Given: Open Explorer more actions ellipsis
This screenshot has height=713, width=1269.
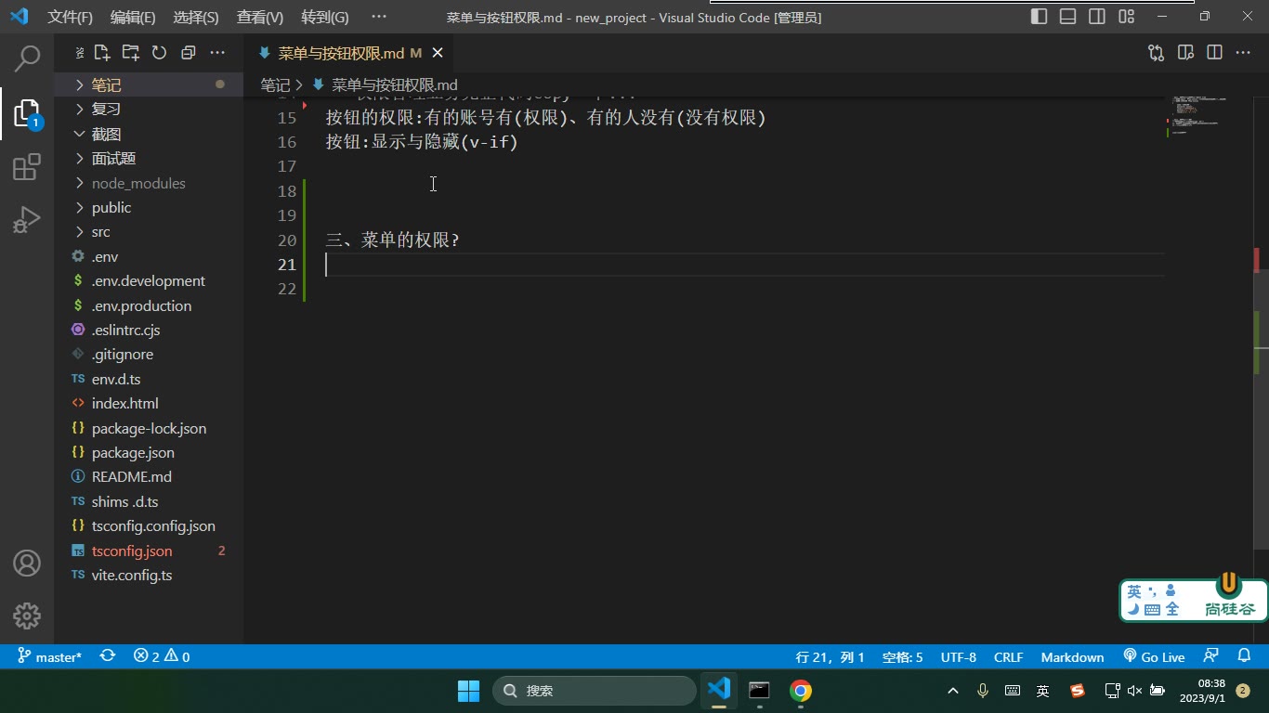Looking at the screenshot, I should pos(217,53).
